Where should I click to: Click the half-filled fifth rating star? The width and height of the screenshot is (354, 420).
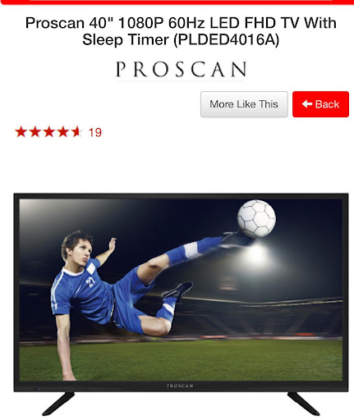tap(76, 132)
